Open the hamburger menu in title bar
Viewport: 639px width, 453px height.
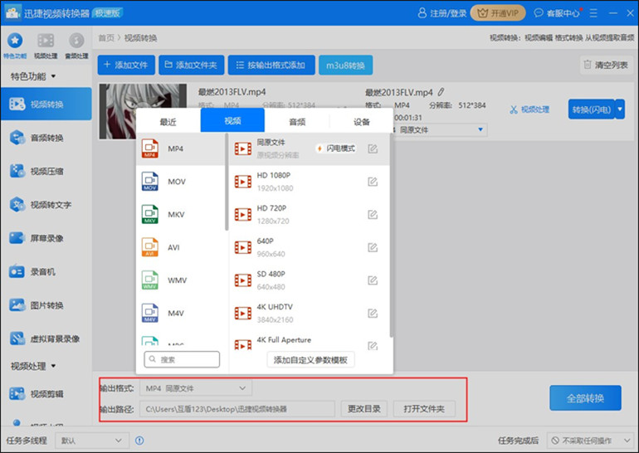pos(593,13)
